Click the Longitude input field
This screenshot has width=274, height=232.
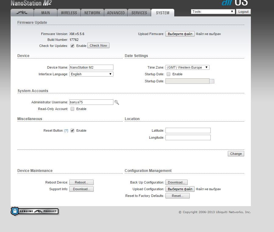pyautogui.click(x=188, y=137)
